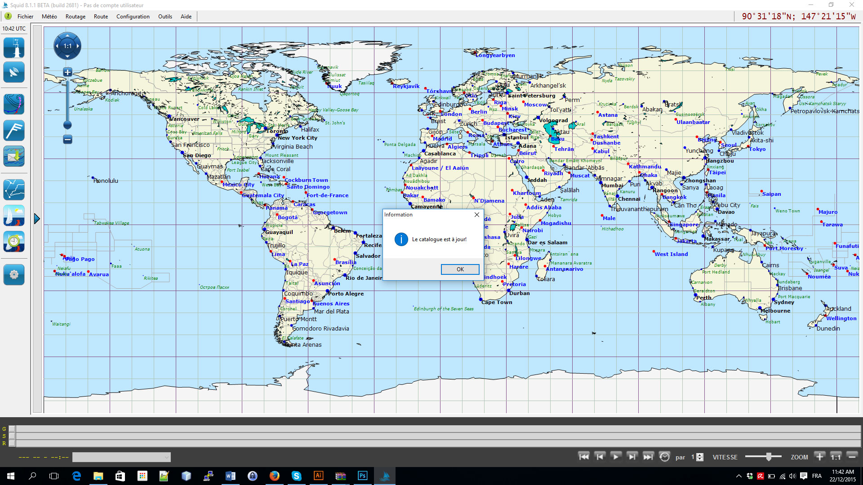Click the R timeline bar
This screenshot has height=485, width=863.
(x=438, y=443)
